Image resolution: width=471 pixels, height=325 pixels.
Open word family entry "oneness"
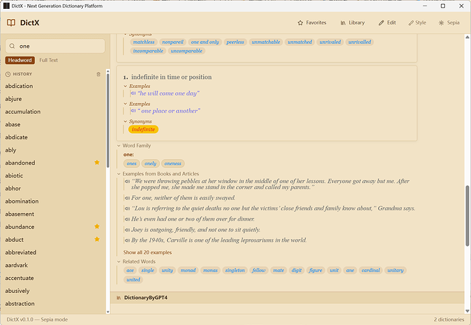tap(173, 164)
